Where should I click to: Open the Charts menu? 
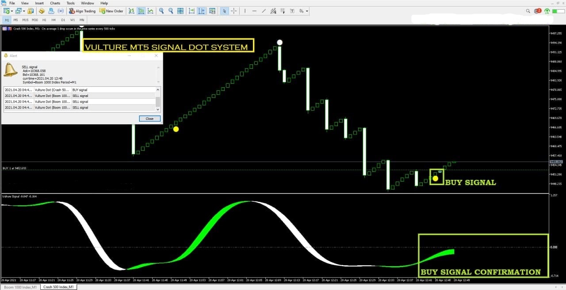(x=55, y=3)
